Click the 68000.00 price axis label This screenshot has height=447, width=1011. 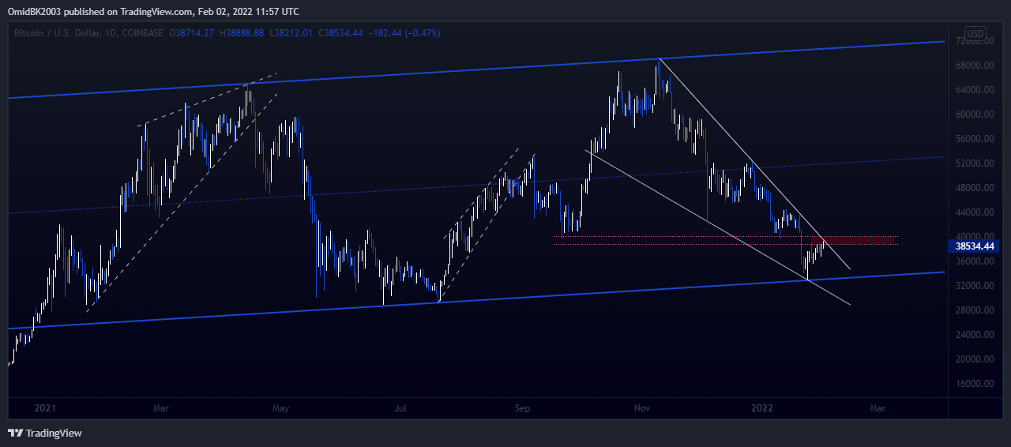pos(976,66)
